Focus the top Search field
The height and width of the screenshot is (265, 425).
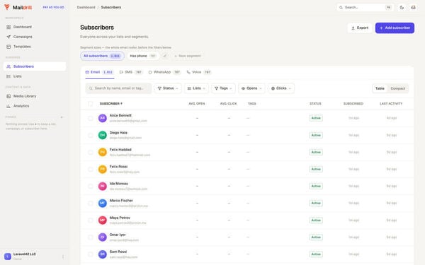pos(365,8)
